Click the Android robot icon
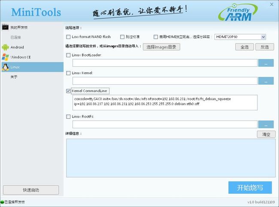Screen dimensions: 279x207 (5, 47)
